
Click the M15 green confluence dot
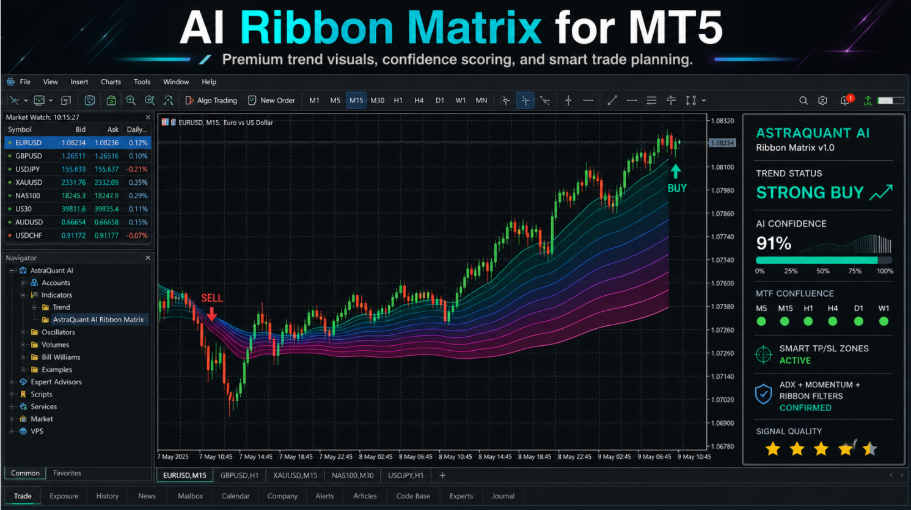point(785,321)
